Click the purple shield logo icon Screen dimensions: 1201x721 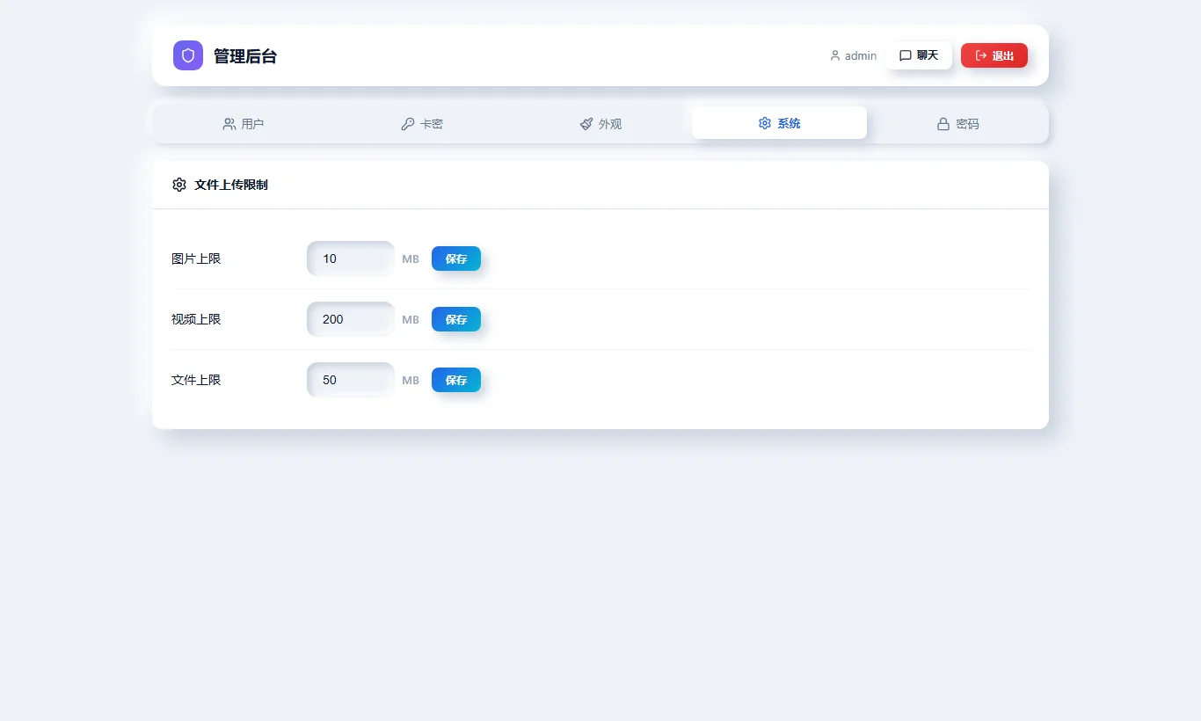pyautogui.click(x=188, y=55)
